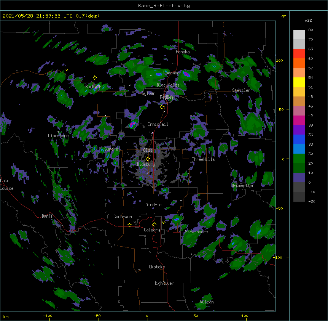Click the Olds town label
The image size is (328, 321).
(148, 150)
